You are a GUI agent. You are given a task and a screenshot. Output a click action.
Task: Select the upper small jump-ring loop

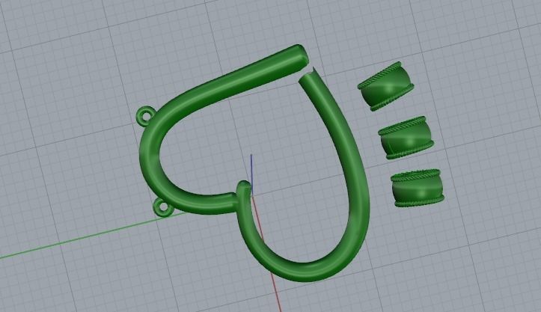coord(145,115)
